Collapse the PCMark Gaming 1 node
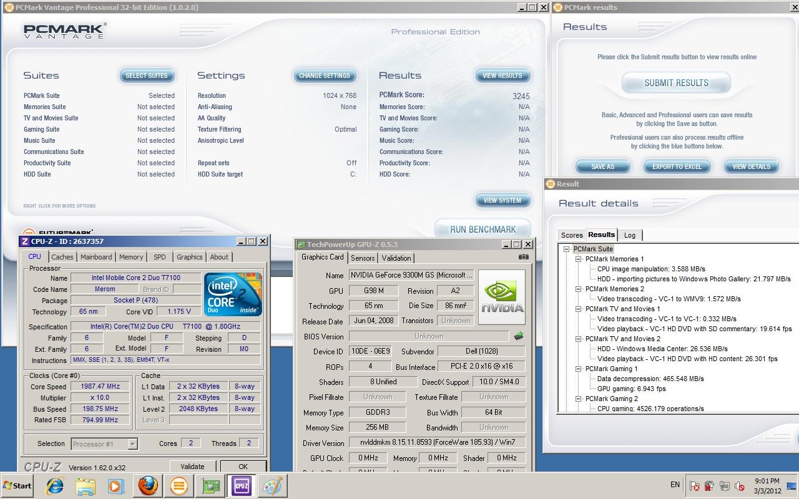The image size is (799, 499). tap(579, 369)
